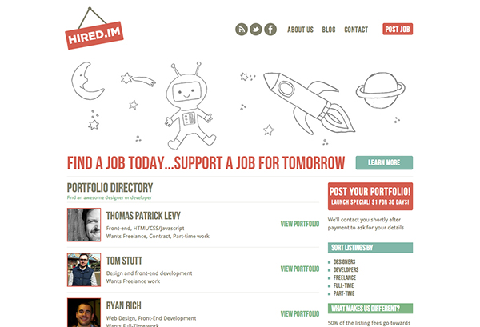
Task: Filter listings by Full-Time
Action: pos(343,285)
